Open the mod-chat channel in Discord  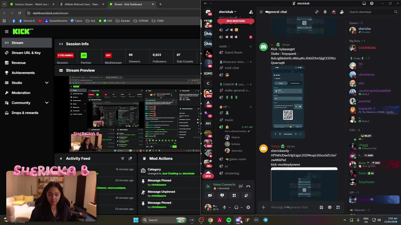click(x=232, y=68)
